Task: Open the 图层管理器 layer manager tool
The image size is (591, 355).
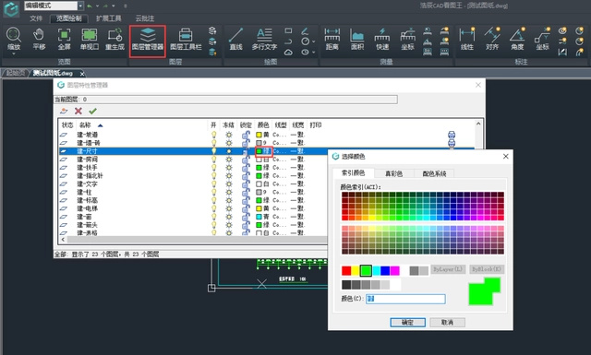Action: 148,40
